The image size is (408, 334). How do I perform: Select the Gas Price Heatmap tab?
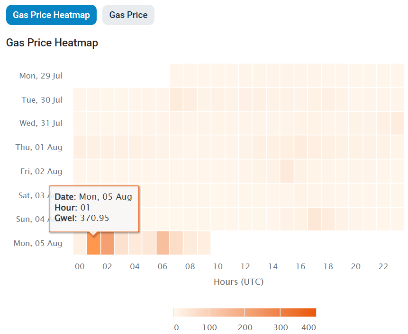click(51, 15)
